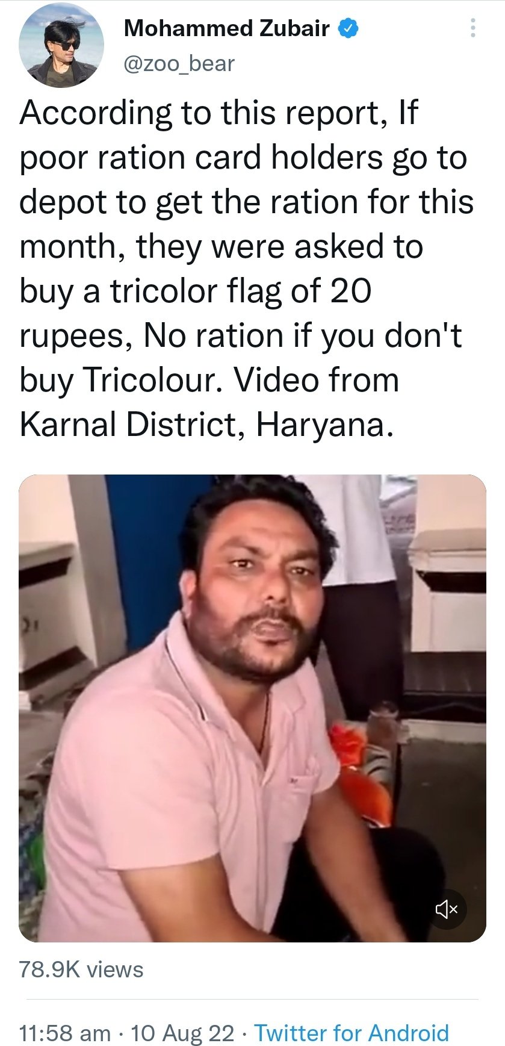
Task: Open the three-dot more options menu
Action: click(x=473, y=28)
